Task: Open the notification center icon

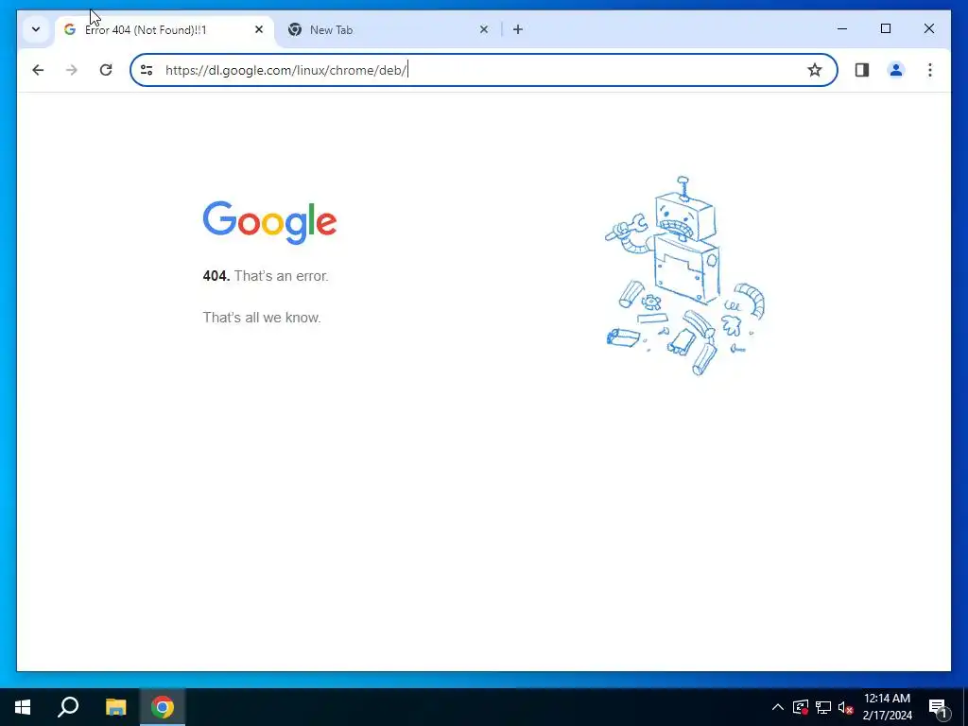Action: click(938, 707)
